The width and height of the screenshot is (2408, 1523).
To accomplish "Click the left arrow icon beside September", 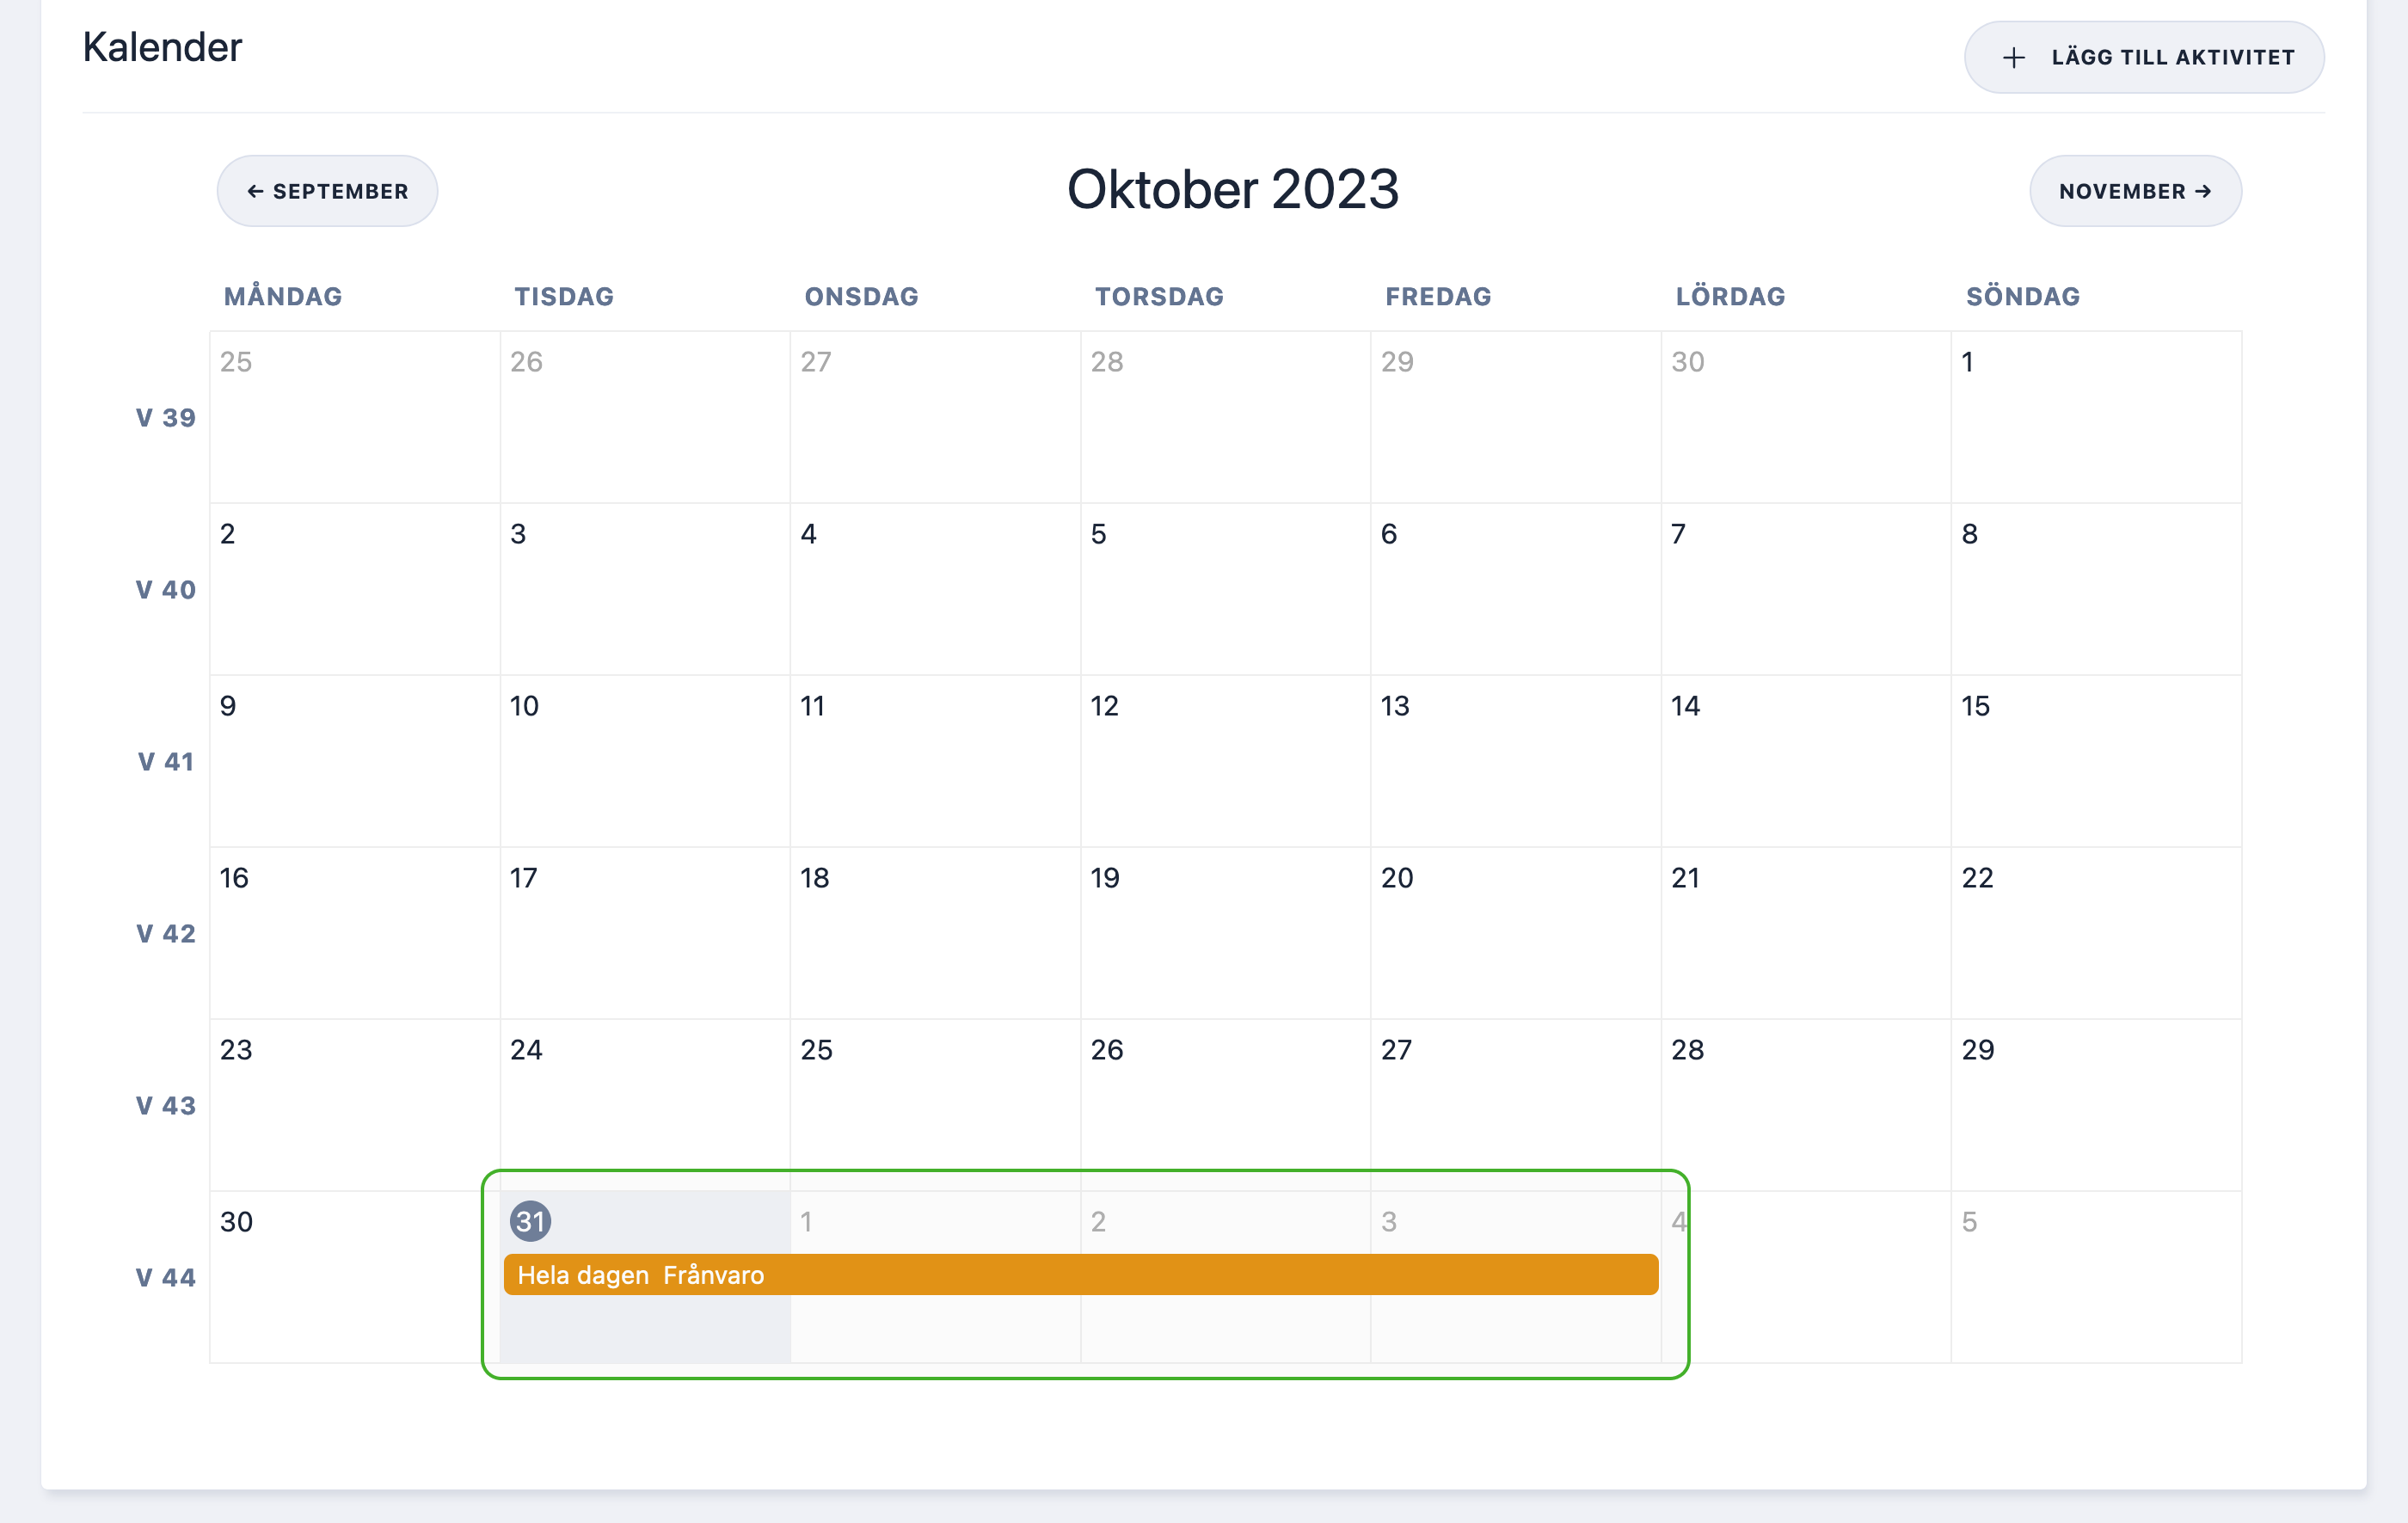I will coord(255,191).
